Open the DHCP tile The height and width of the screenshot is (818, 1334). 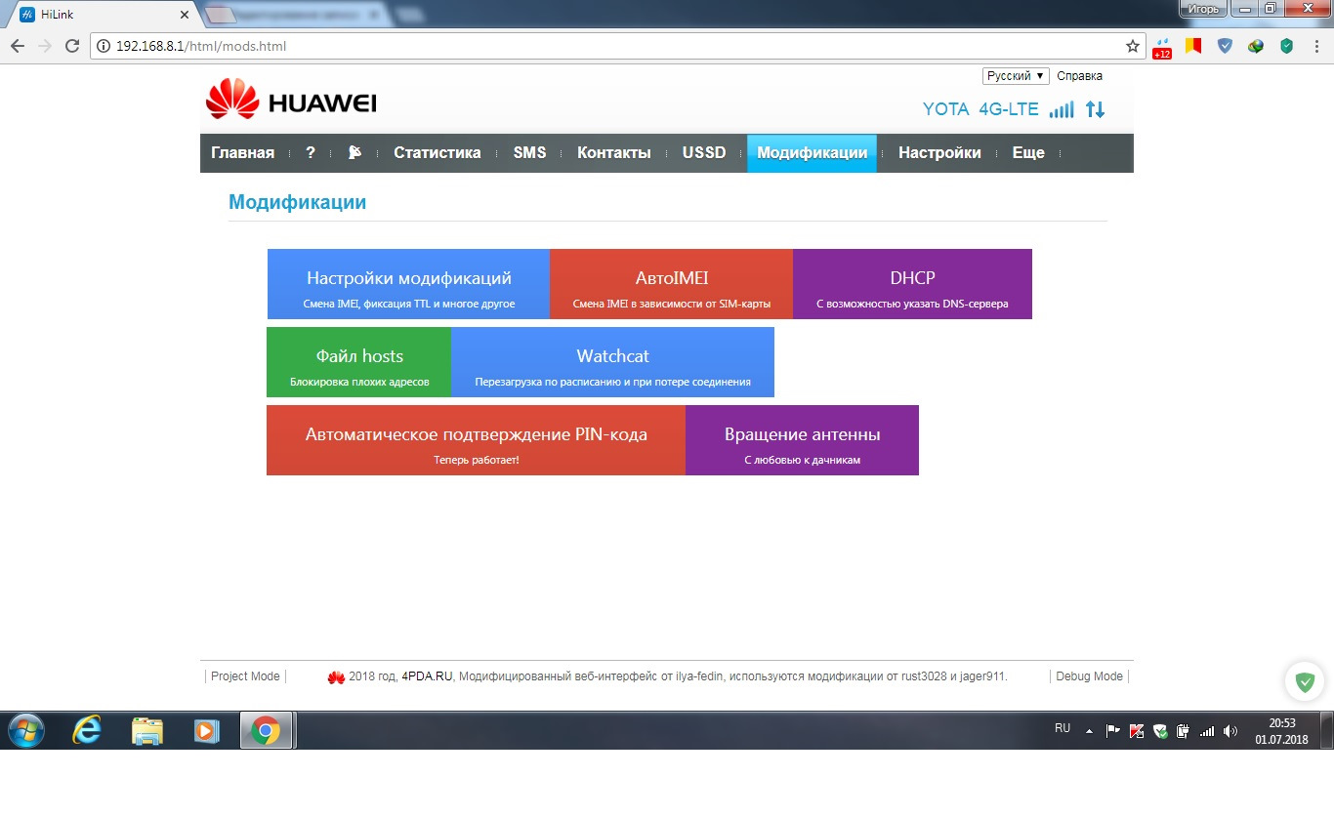(912, 284)
